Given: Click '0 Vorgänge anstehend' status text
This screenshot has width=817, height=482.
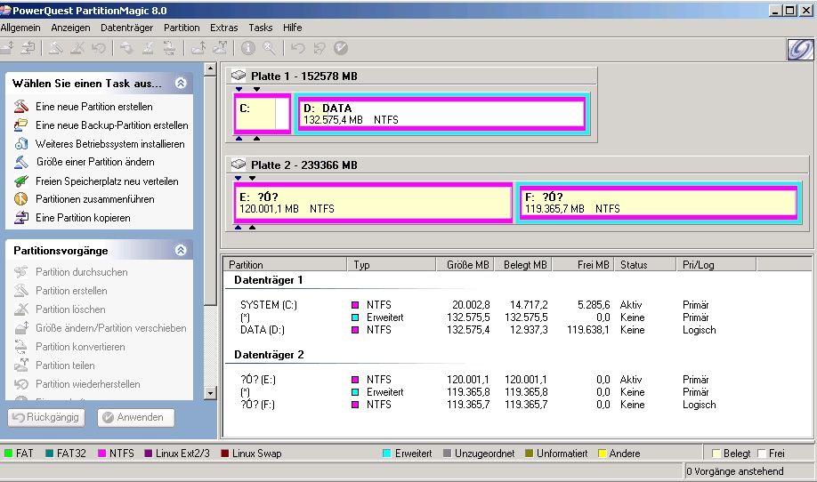Looking at the screenshot, I should pyautogui.click(x=734, y=471).
